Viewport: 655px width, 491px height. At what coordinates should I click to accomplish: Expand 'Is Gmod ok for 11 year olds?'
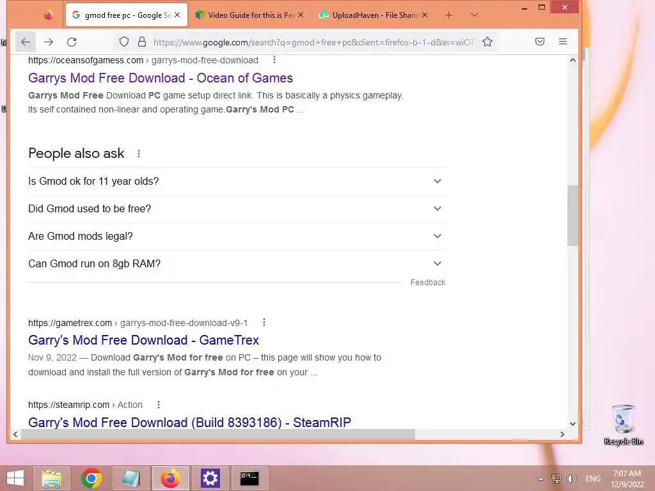237,181
